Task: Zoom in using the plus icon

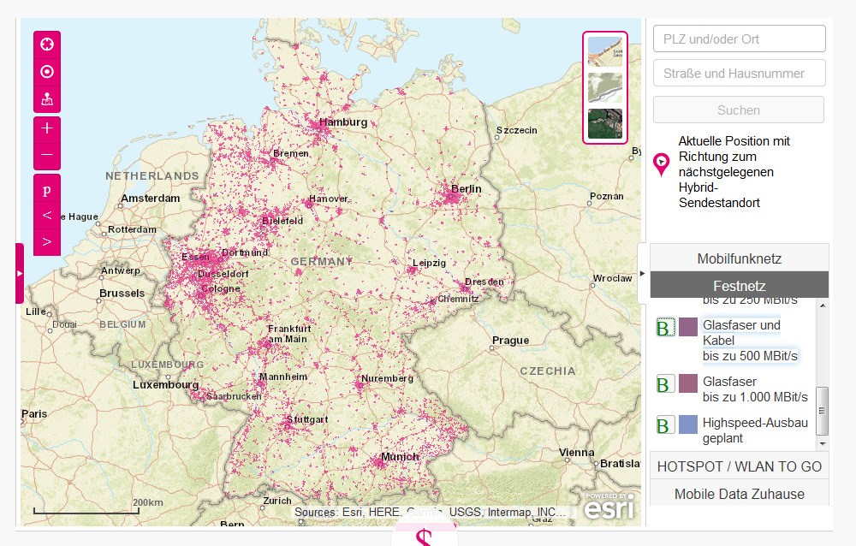Action: pyautogui.click(x=47, y=128)
